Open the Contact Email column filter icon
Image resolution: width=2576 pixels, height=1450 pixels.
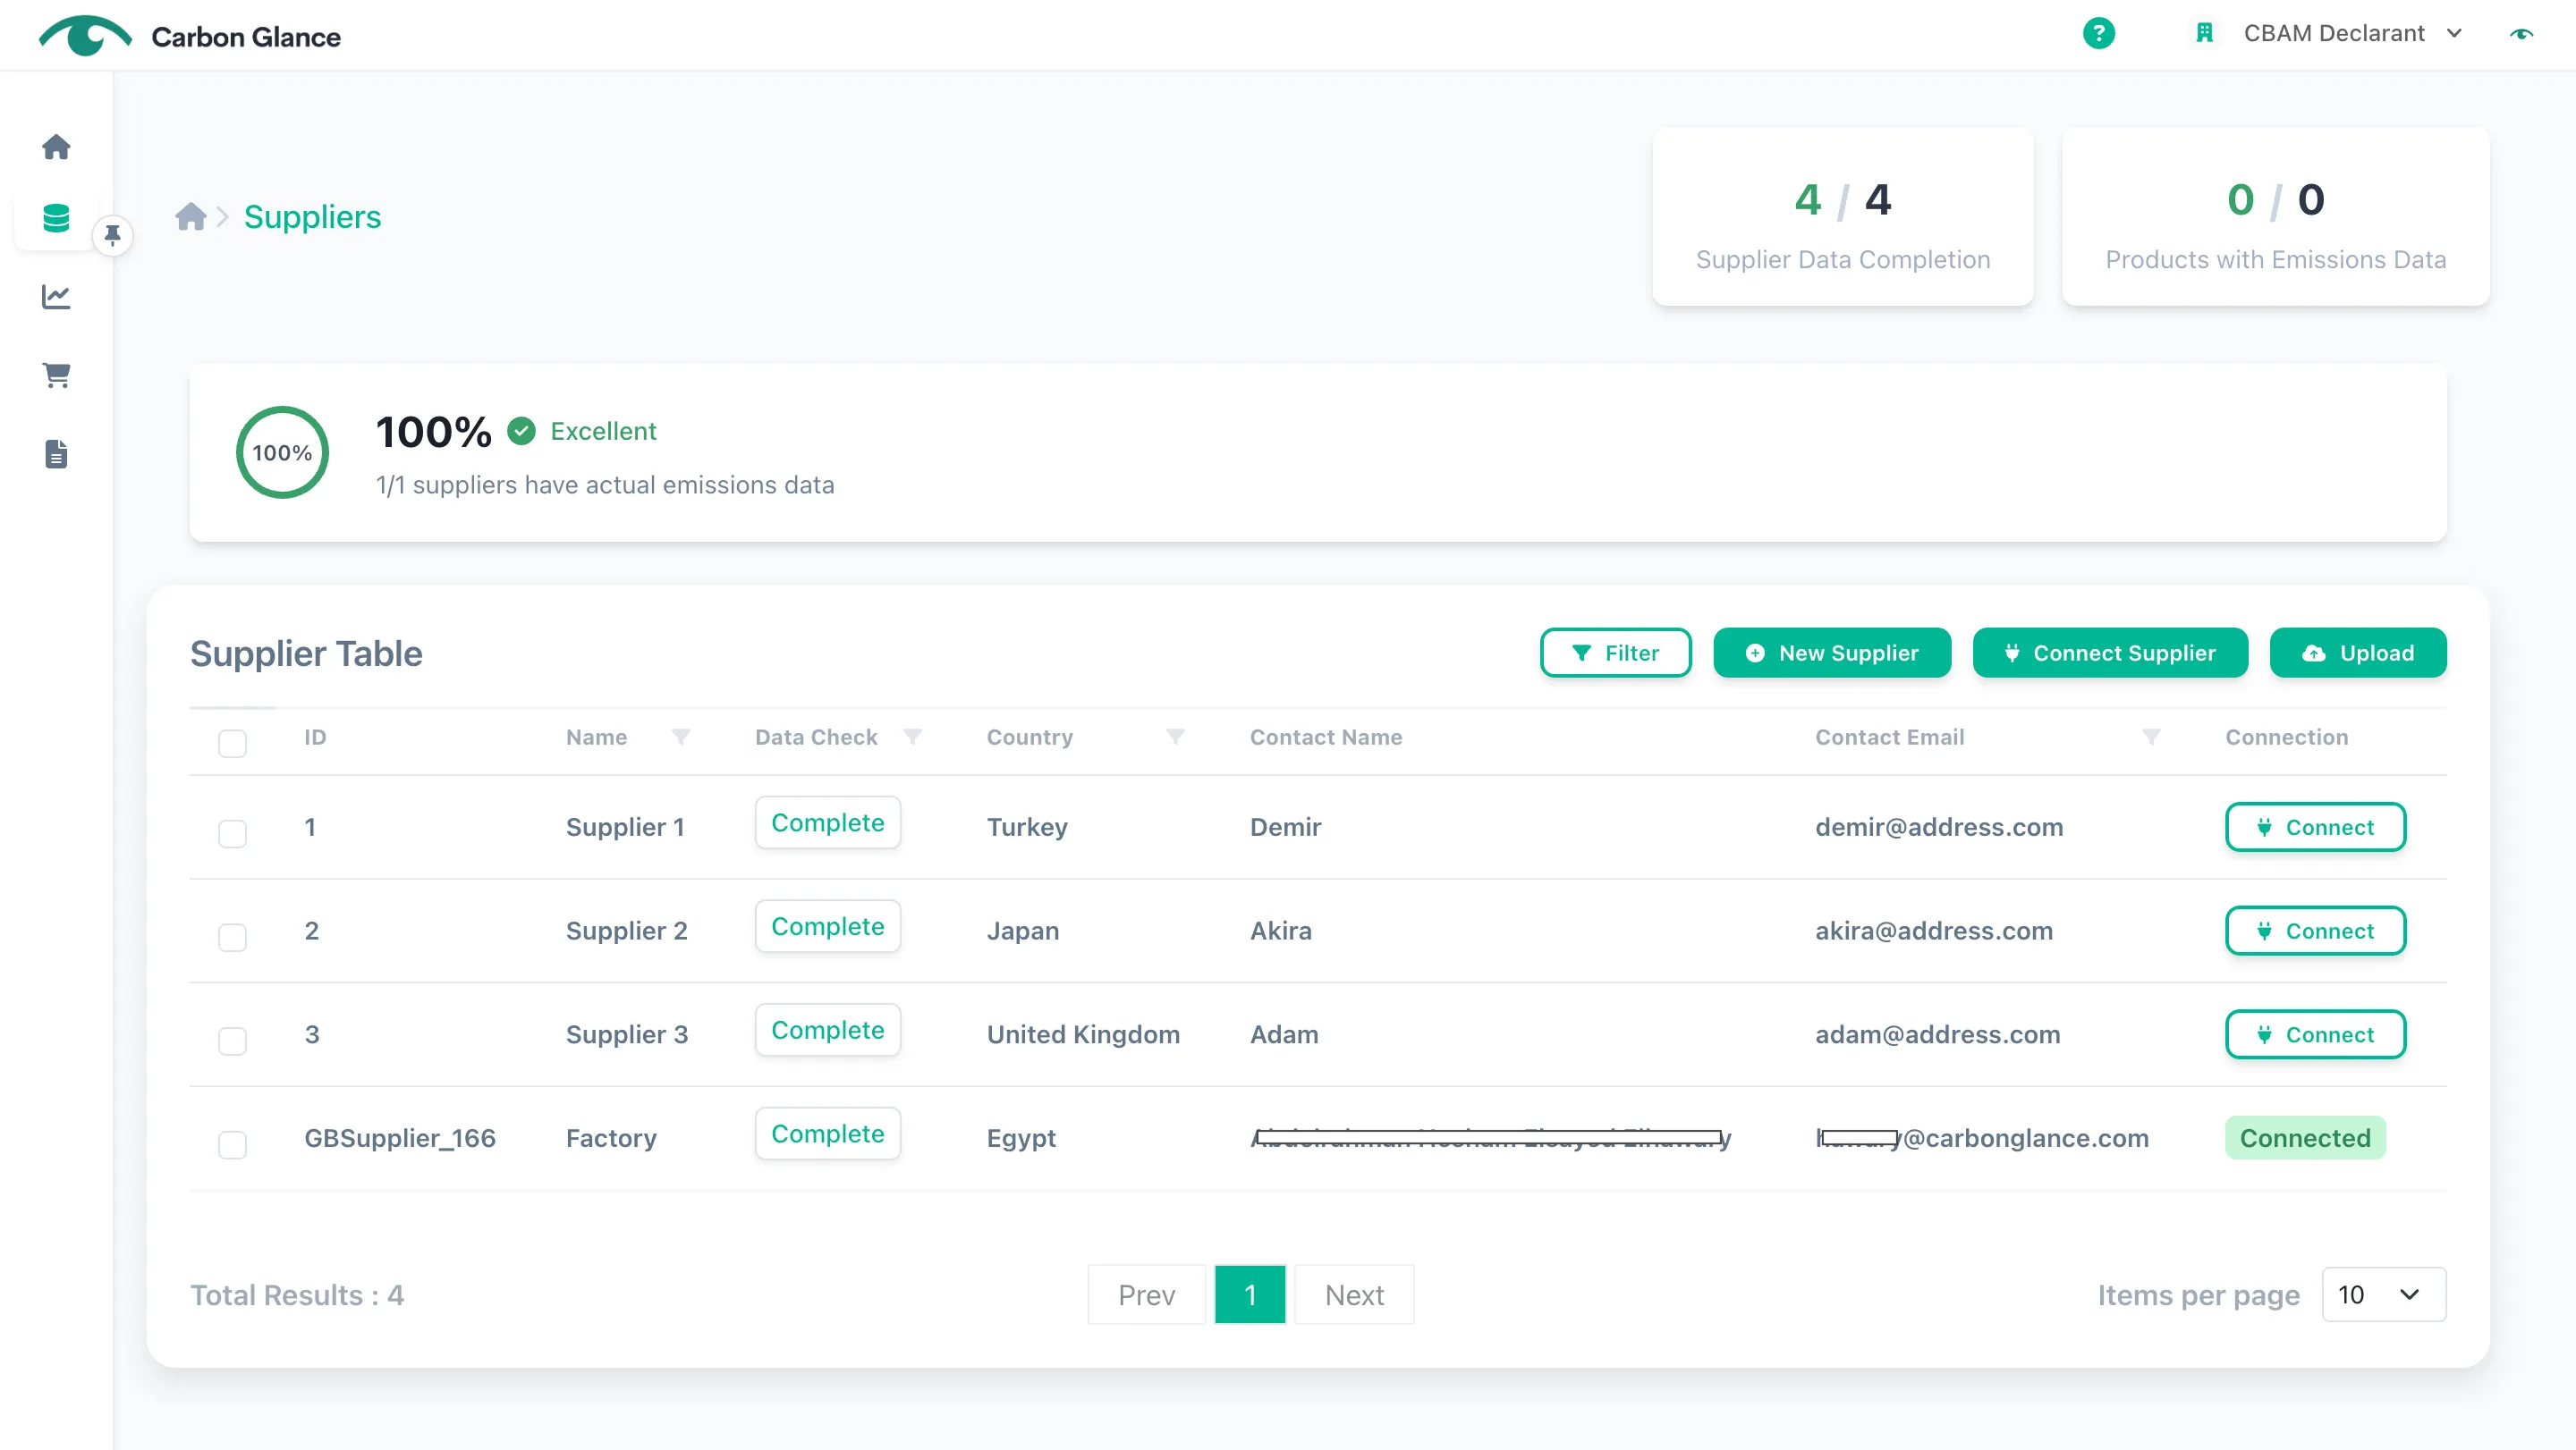(x=2151, y=737)
